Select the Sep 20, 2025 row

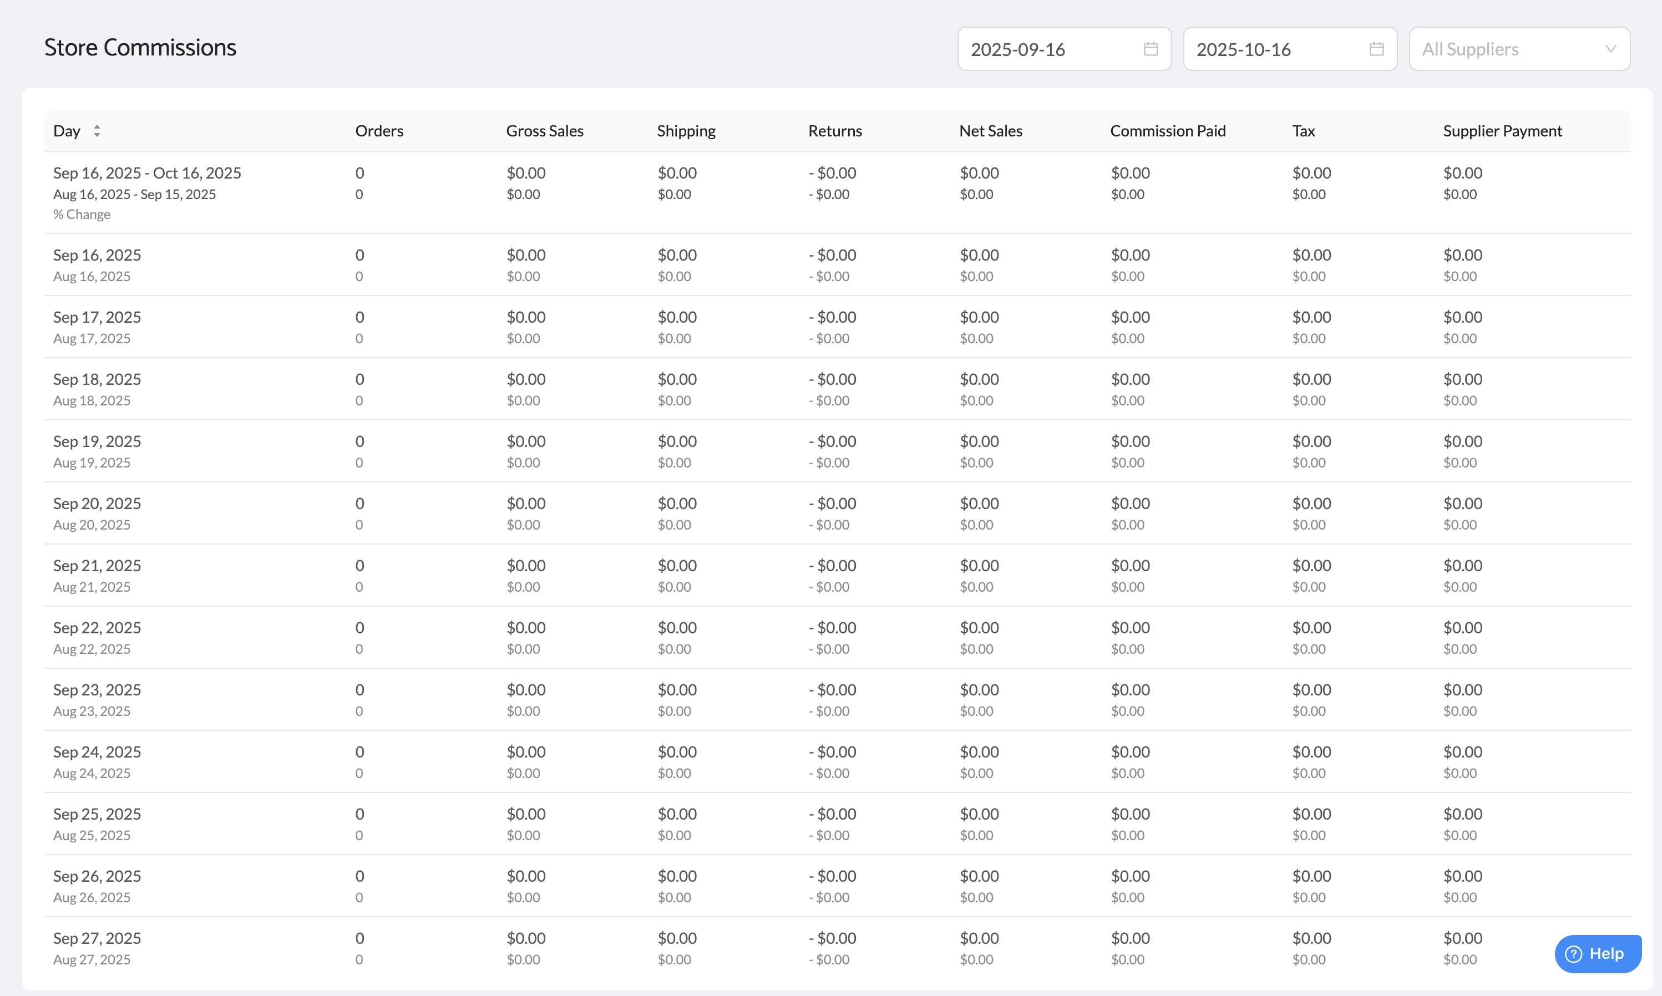point(97,504)
